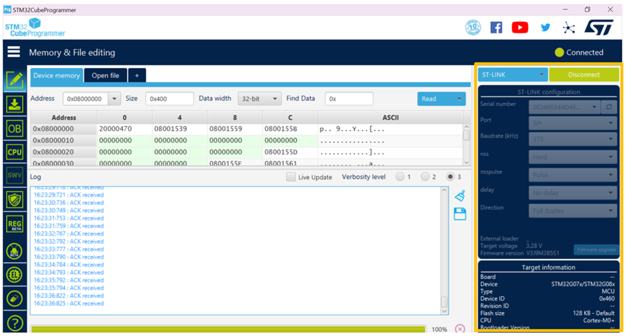Open the Twitter link icon
Image resolution: width=625 pixels, height=336 pixels.
[x=545, y=27]
